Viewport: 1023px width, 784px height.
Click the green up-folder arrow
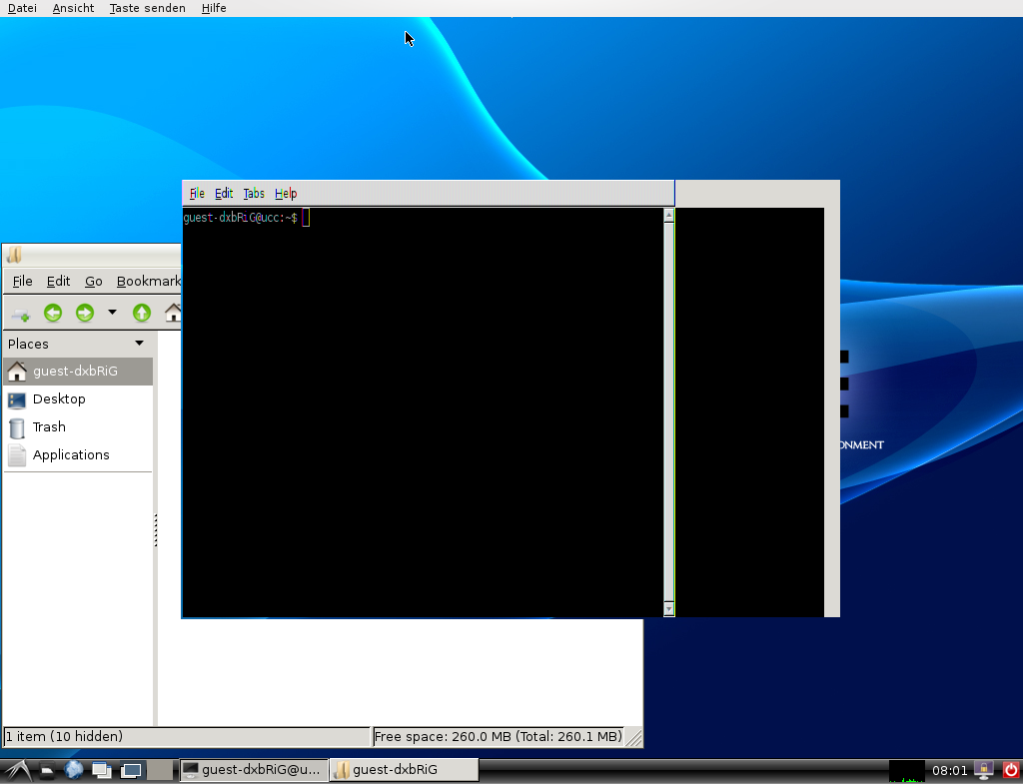pyautogui.click(x=142, y=314)
